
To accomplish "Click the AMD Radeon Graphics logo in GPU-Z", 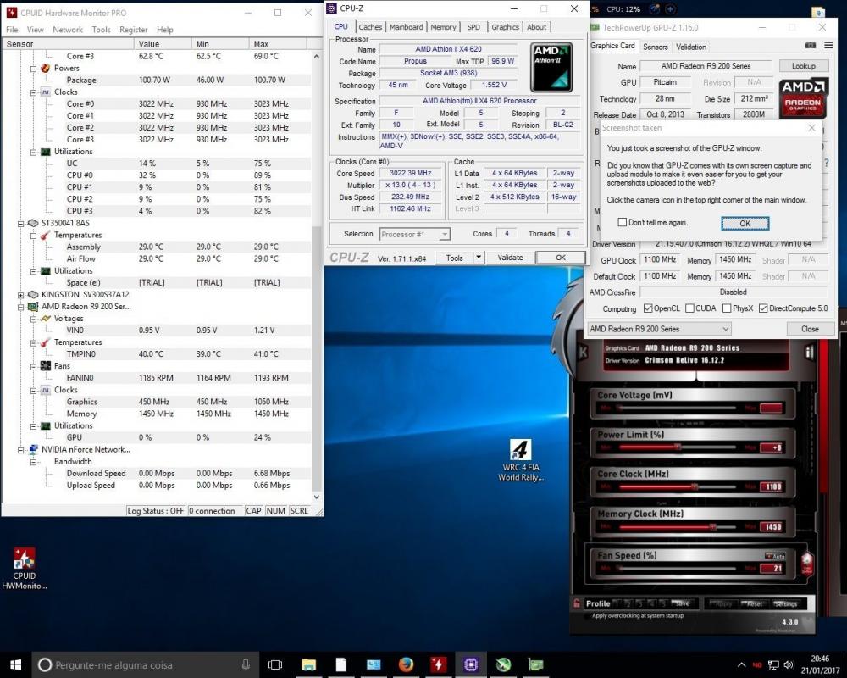I will pos(803,99).
